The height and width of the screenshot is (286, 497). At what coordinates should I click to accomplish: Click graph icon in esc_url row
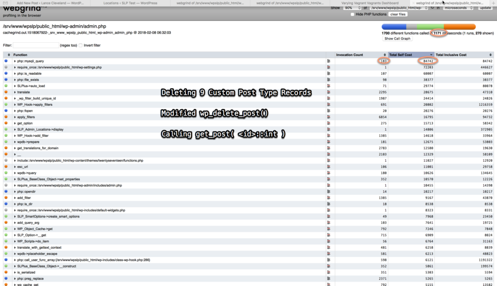click(329, 167)
